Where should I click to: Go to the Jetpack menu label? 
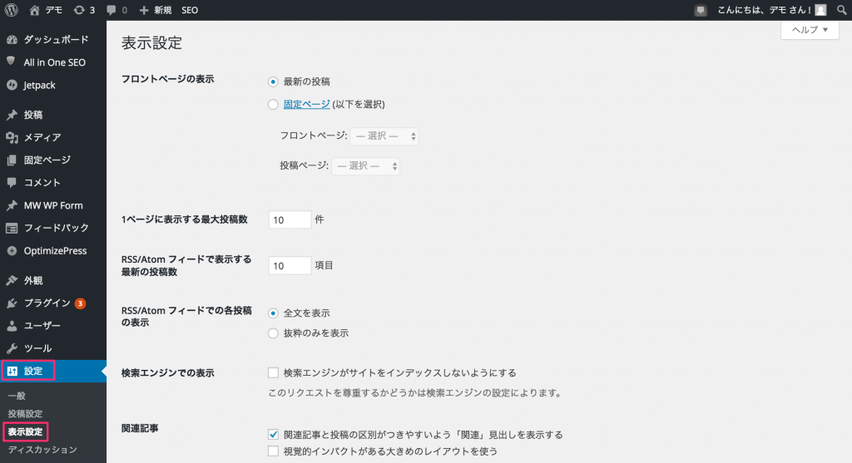40,86
